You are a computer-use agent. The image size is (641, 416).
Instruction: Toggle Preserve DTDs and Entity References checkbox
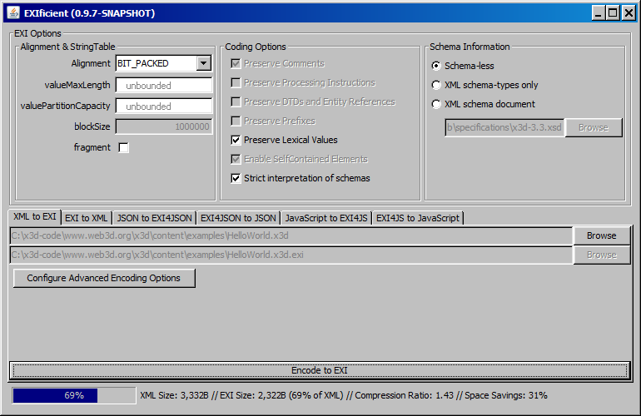click(236, 102)
